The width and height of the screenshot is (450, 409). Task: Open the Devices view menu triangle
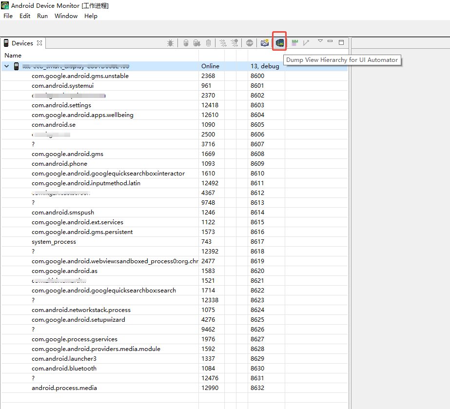(320, 41)
